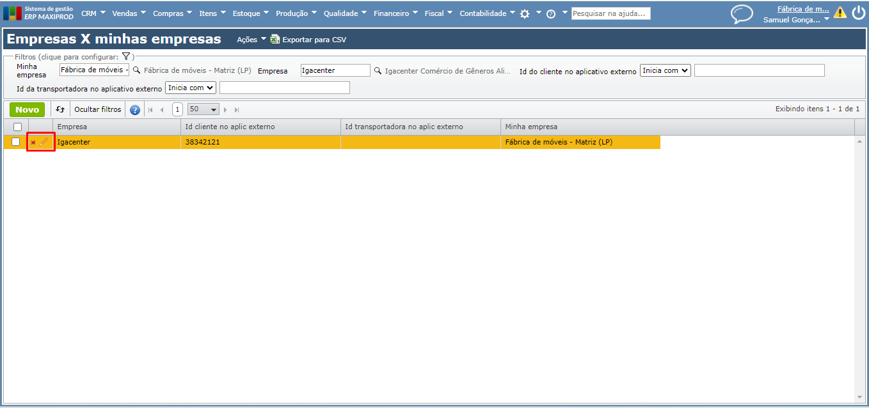Screen dimensions: 869x408
Task: Open the Produção menu
Action: [296, 13]
